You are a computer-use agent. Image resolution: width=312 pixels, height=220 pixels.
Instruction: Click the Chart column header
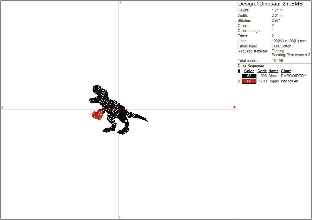click(286, 71)
